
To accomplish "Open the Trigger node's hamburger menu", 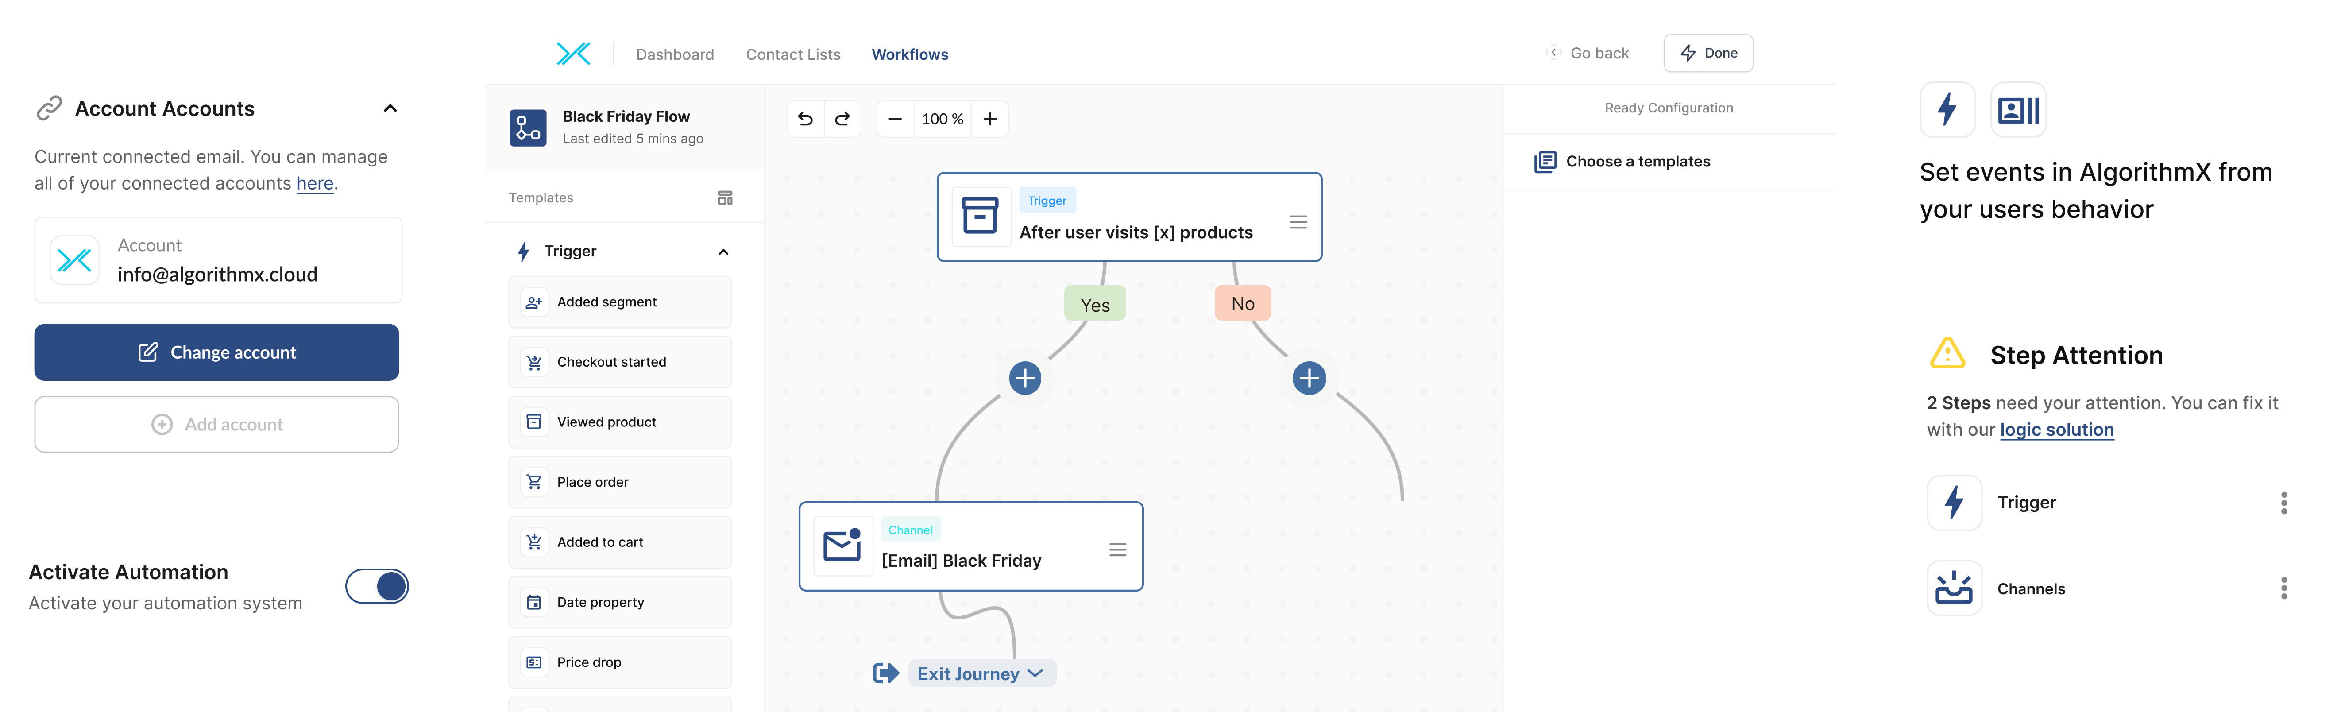I will [x=1298, y=222].
